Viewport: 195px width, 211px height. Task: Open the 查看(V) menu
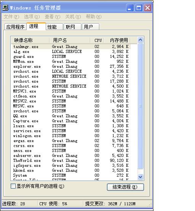tap(53, 17)
